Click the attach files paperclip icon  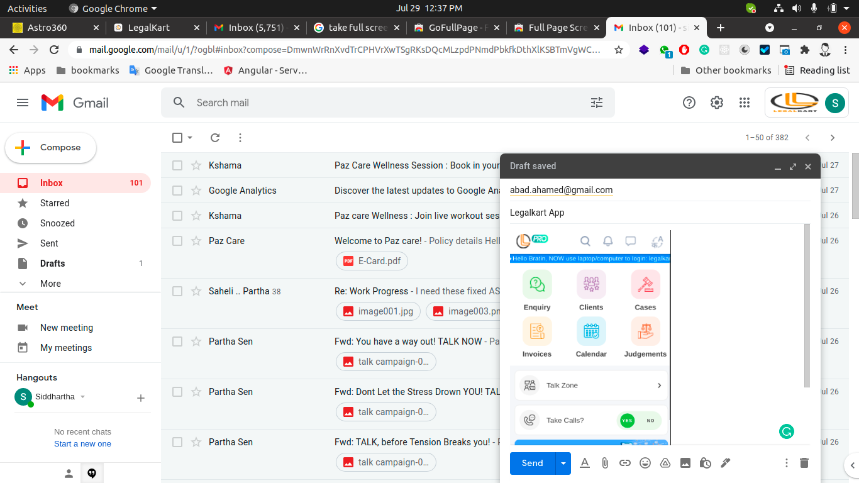605,463
